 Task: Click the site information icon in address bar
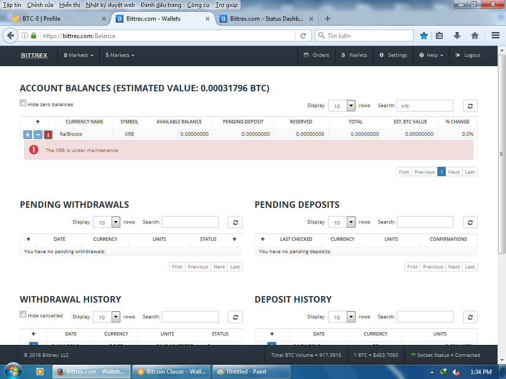pos(25,36)
